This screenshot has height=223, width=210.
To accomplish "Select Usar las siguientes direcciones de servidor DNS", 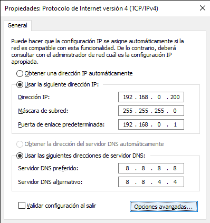I will [x=20, y=156].
